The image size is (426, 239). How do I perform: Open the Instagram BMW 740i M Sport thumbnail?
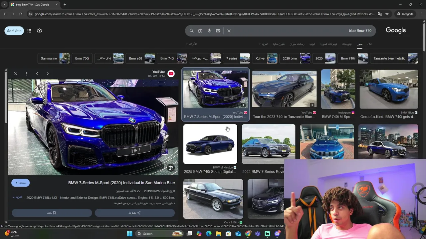click(338, 89)
